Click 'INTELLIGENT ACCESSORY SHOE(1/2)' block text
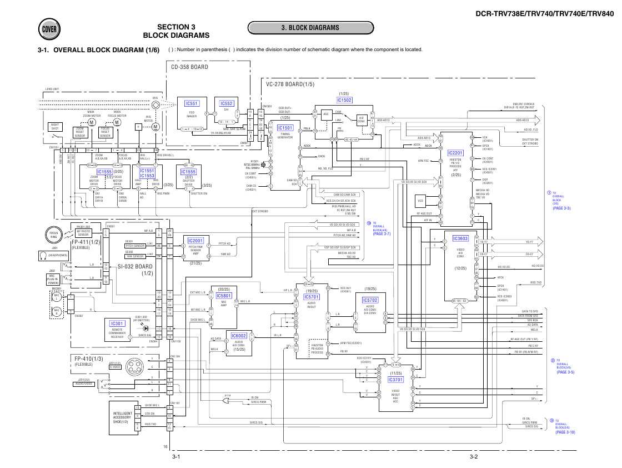The width and height of the screenshot is (622, 468). [122, 417]
